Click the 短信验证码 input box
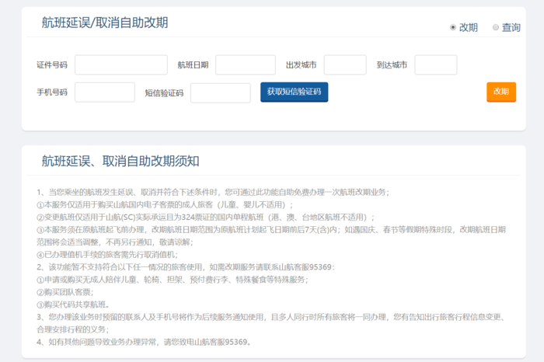This screenshot has height=362, width=544. [220, 93]
